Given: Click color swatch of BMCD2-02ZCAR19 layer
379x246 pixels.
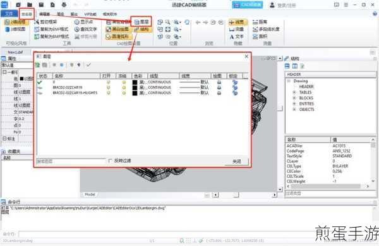Looking at the screenshot, I should (135, 87).
